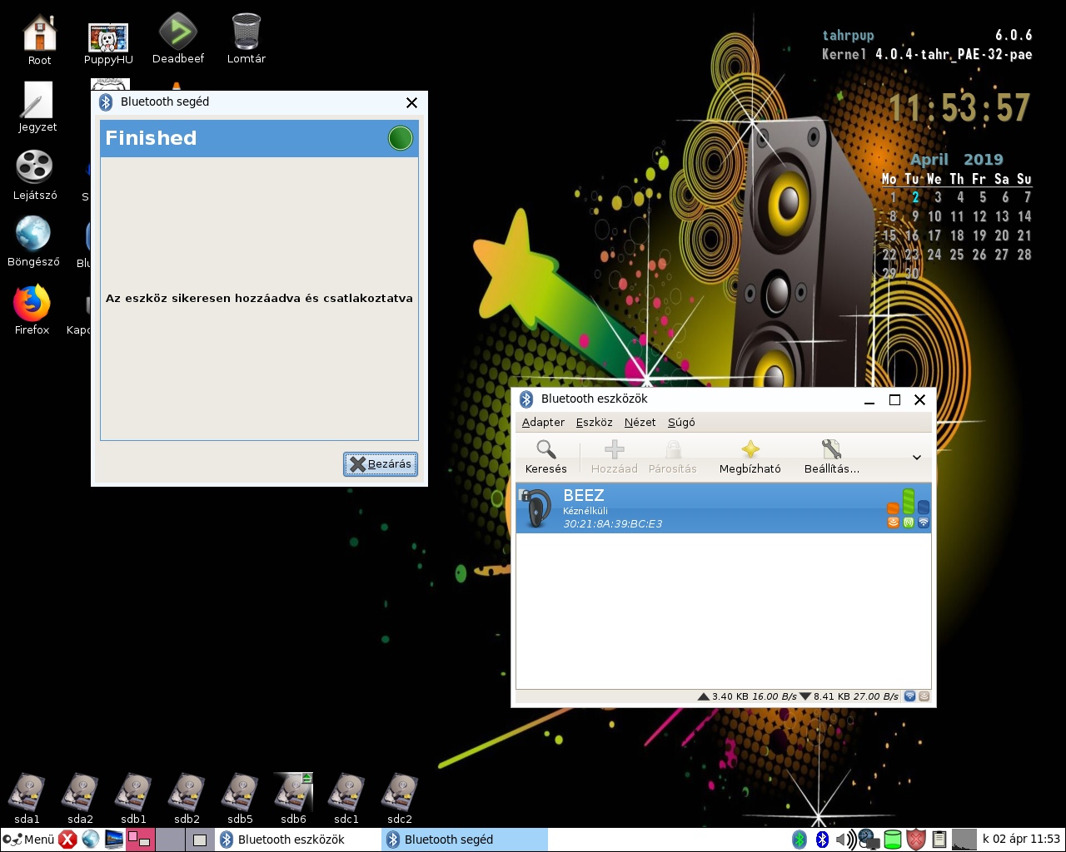The height and width of the screenshot is (852, 1066).
Task: Open the sdb5 drive icon
Action: pyautogui.click(x=240, y=799)
